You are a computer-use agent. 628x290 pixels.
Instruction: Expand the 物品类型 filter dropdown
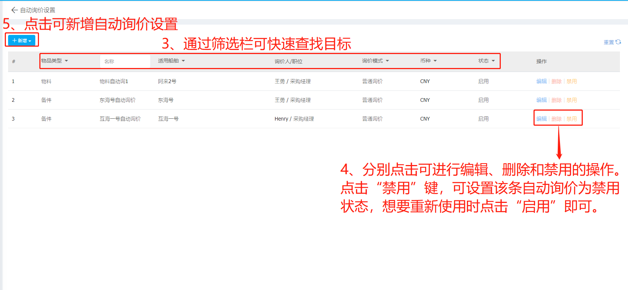[55, 61]
